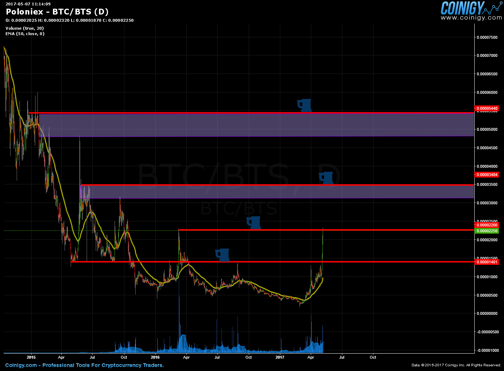Click the Data ©2016-2017 Coinigy Inc. copyright notice
The width and height of the screenshot is (504, 371).
click(x=456, y=365)
